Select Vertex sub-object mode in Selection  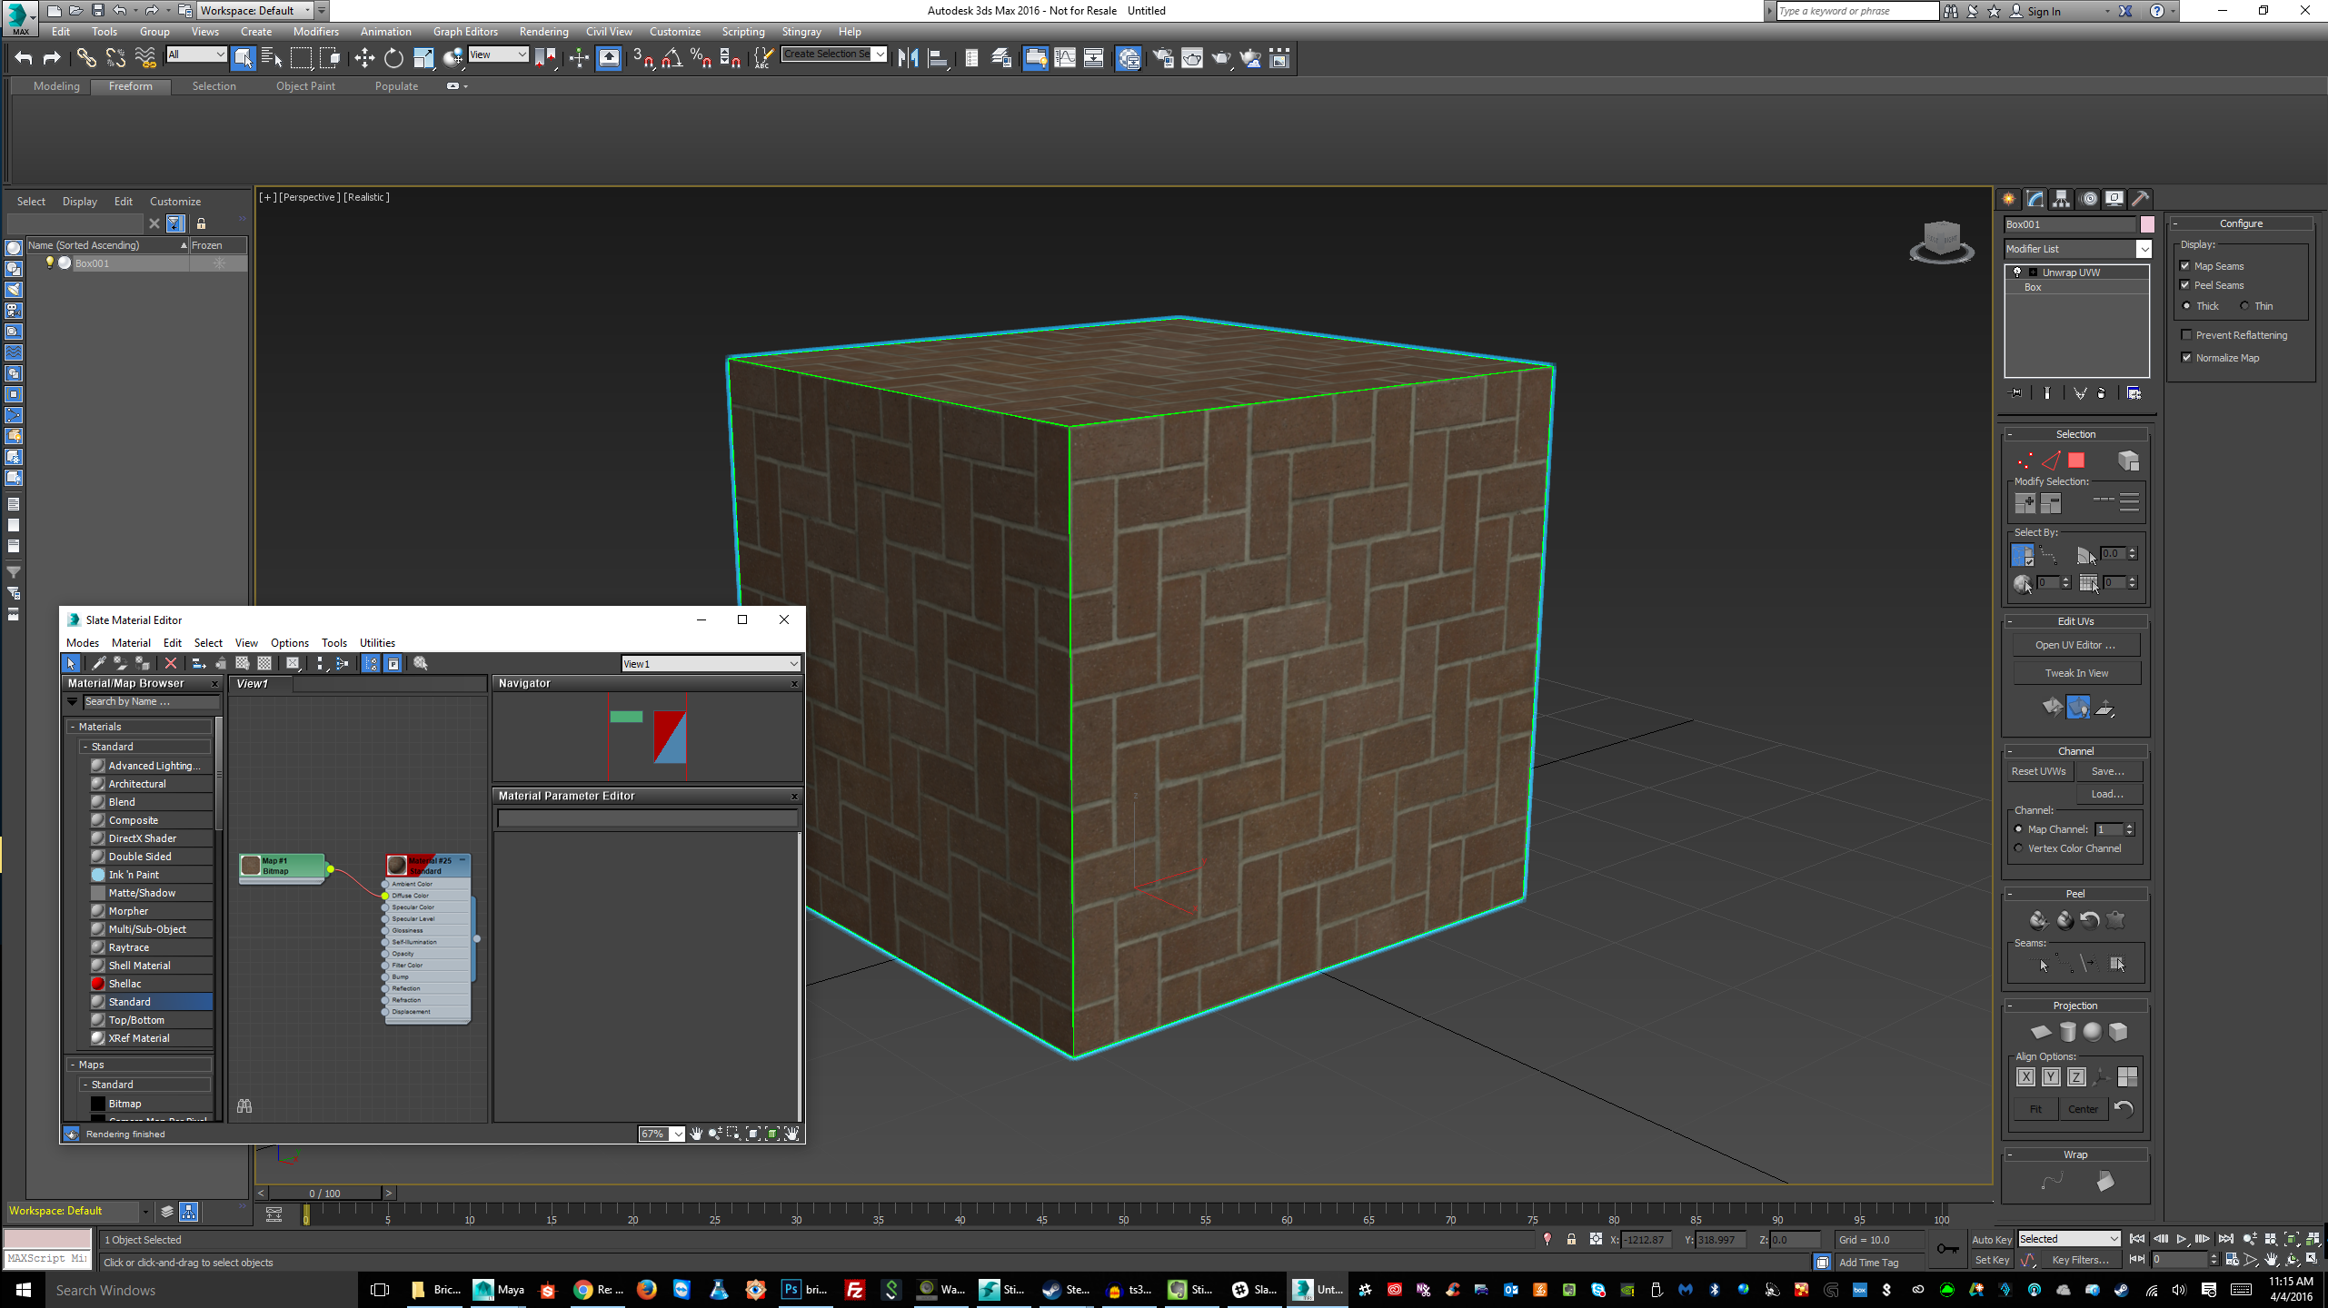2025,461
